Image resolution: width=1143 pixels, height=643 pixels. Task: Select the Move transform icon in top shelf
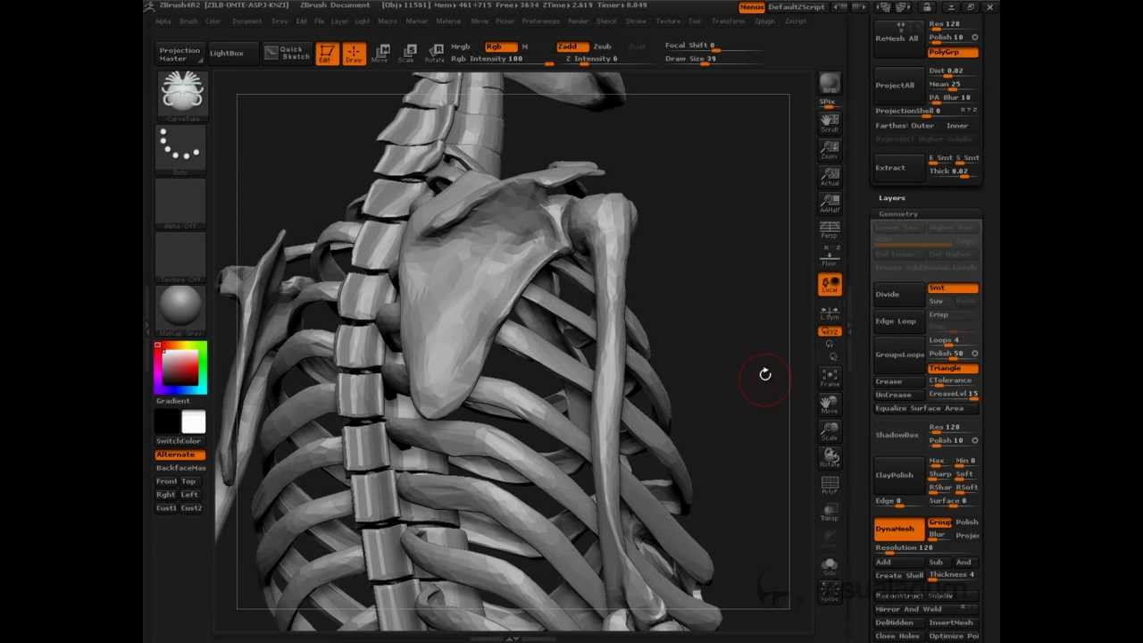tap(380, 54)
